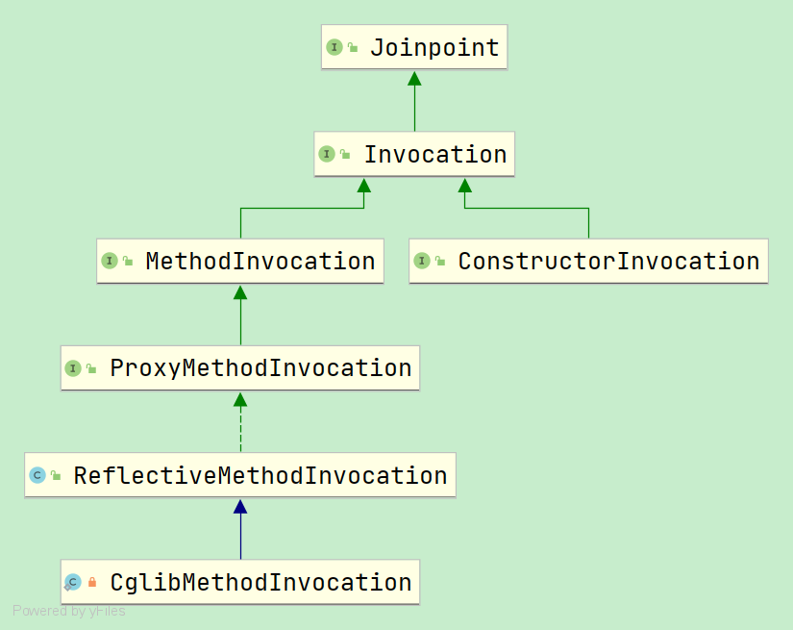Select the MethodInvocation node label
Image resolution: width=793 pixels, height=630 pixels.
pos(260,261)
